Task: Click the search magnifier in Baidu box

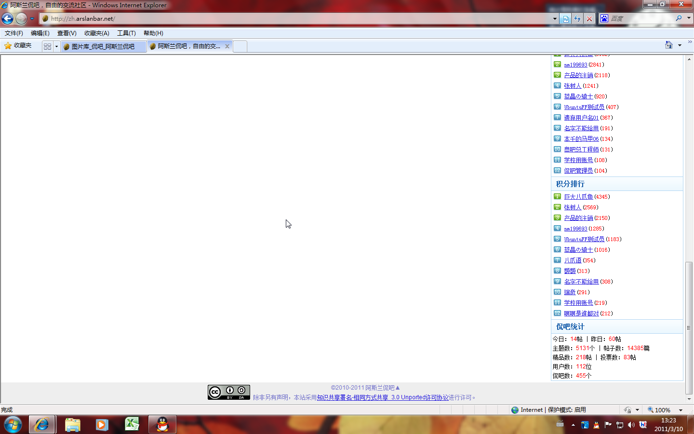Action: [x=679, y=18]
